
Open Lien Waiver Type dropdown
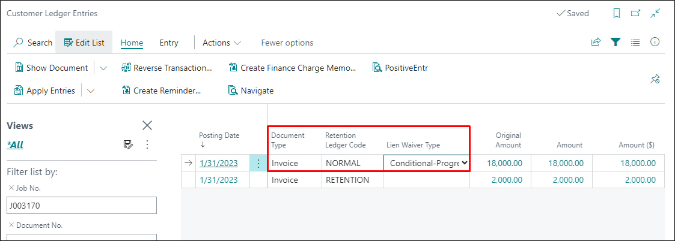463,163
